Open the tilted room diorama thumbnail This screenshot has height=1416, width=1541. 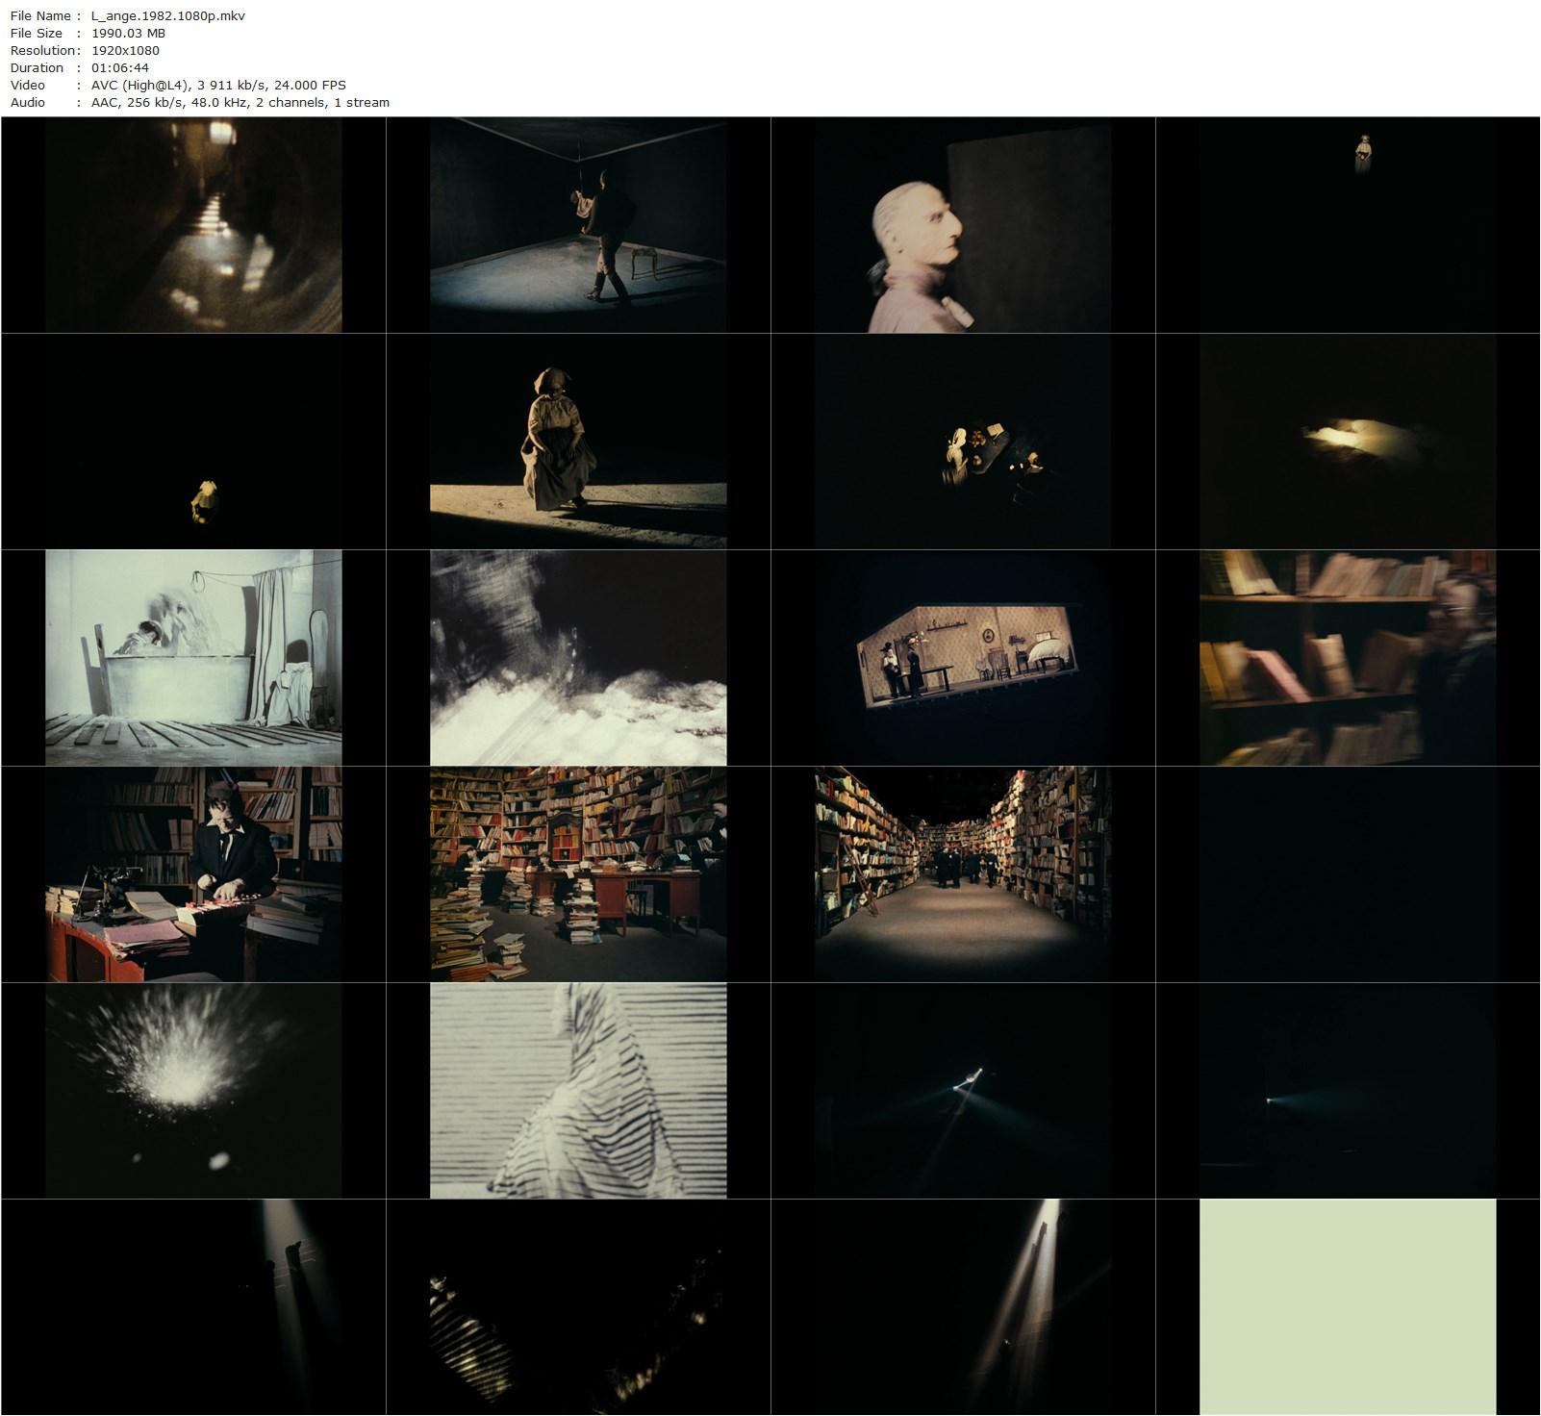[963, 658]
